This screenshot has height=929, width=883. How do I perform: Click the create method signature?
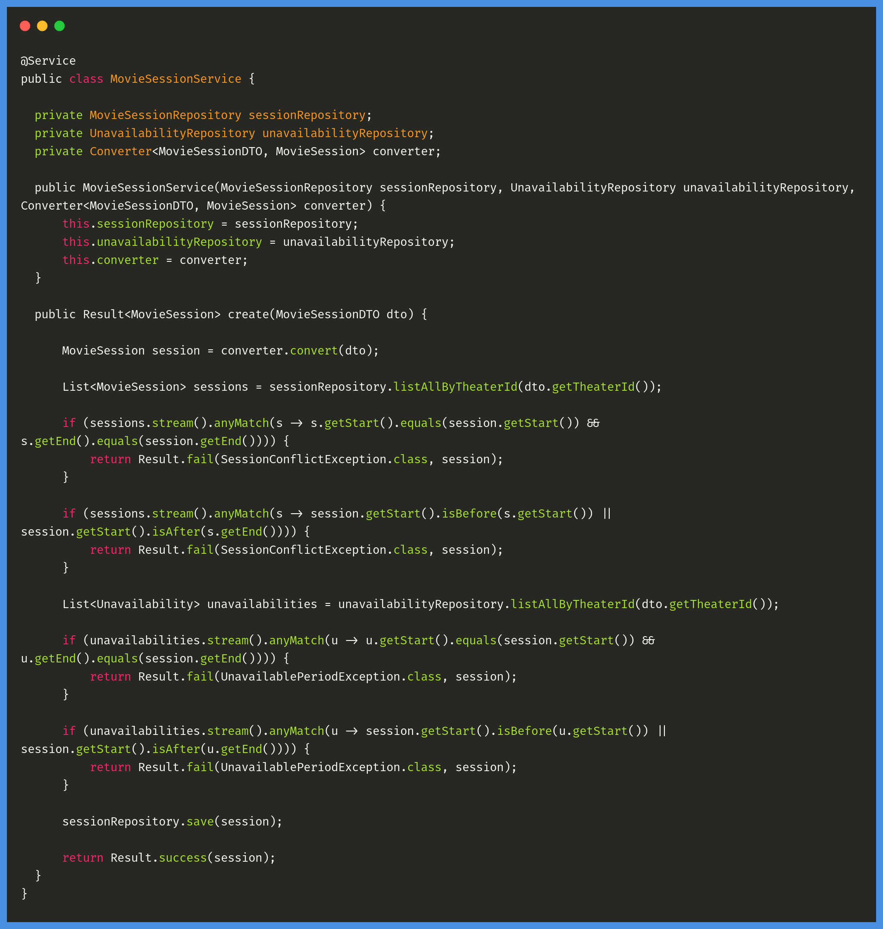click(x=231, y=314)
